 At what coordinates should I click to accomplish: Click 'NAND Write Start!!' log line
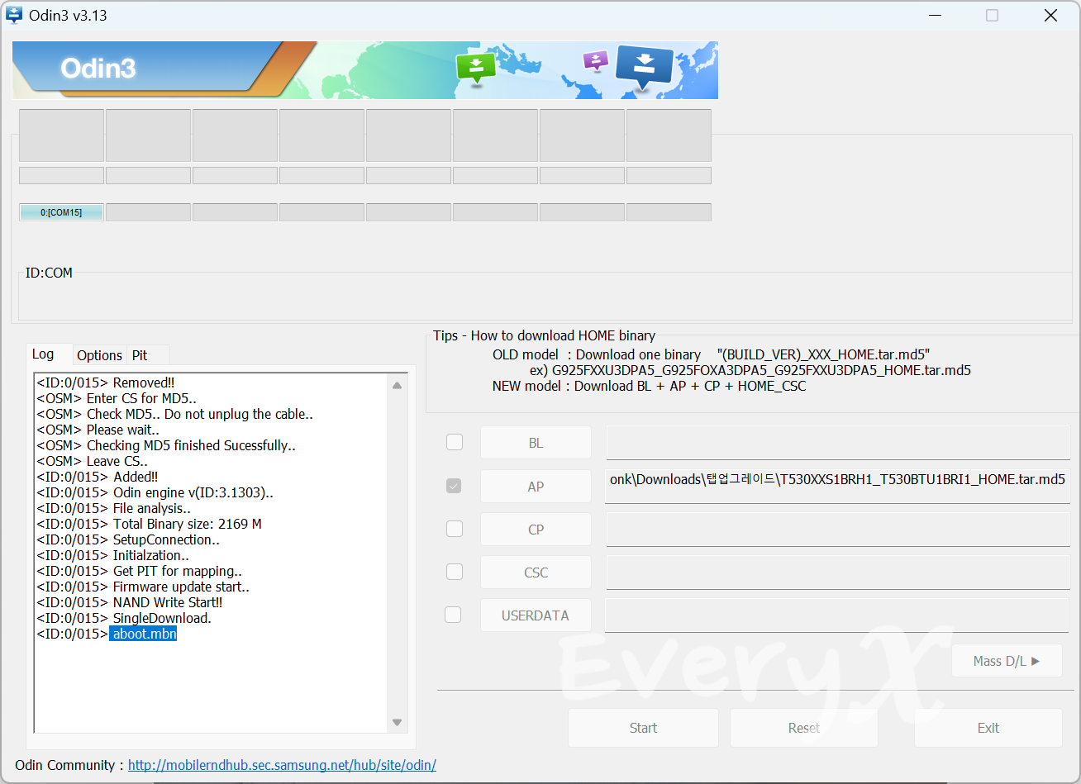click(x=130, y=602)
